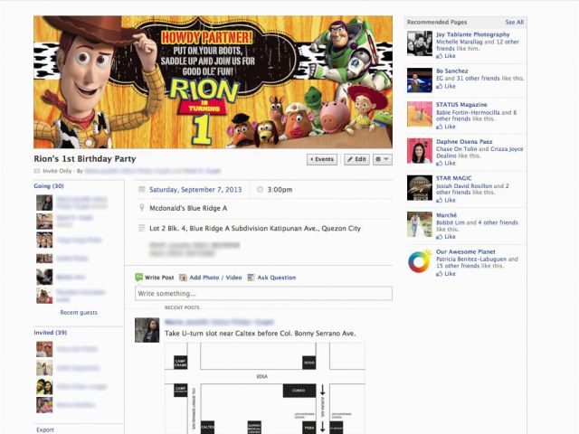Click Bobbit Lim friend link
579x434 pixels.
pos(451,222)
